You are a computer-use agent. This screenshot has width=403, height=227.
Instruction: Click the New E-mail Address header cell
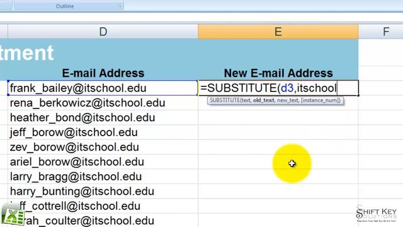[278, 73]
